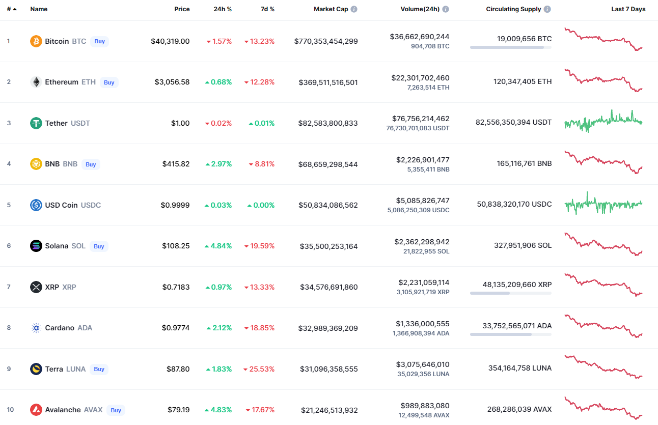Screen dimensions: 658x425
Task: Open the Volume(24h) info icon
Action: (x=446, y=9)
